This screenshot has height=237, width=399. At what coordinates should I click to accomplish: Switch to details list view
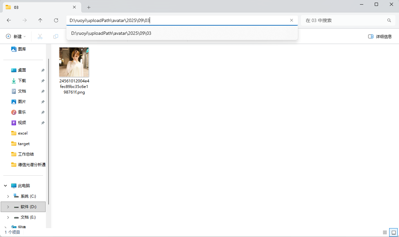coord(385,232)
